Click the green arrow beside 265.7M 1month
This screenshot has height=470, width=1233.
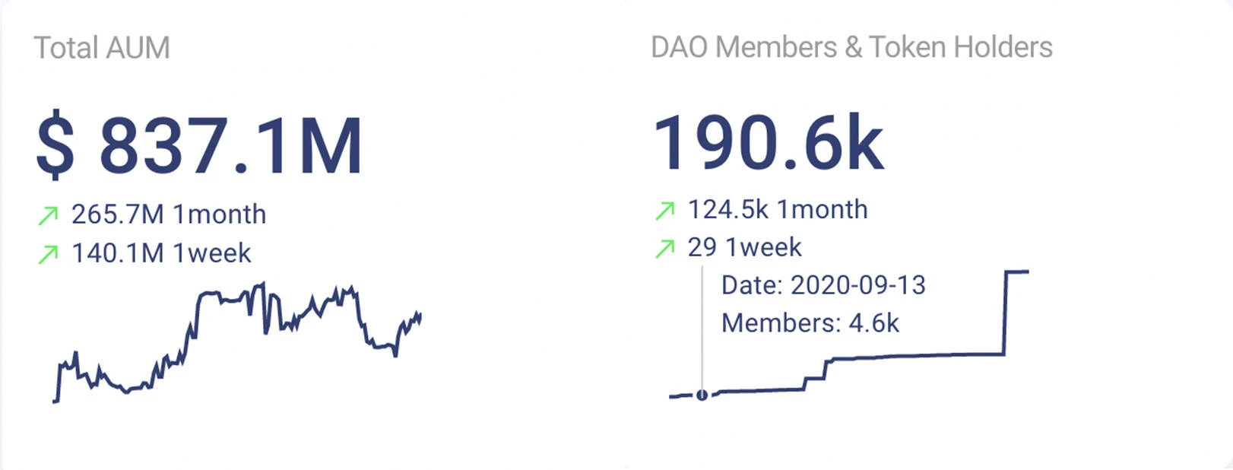[x=48, y=216]
